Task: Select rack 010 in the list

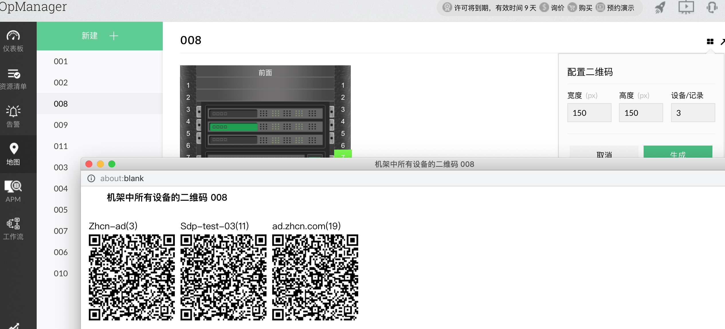Action: pyautogui.click(x=61, y=273)
